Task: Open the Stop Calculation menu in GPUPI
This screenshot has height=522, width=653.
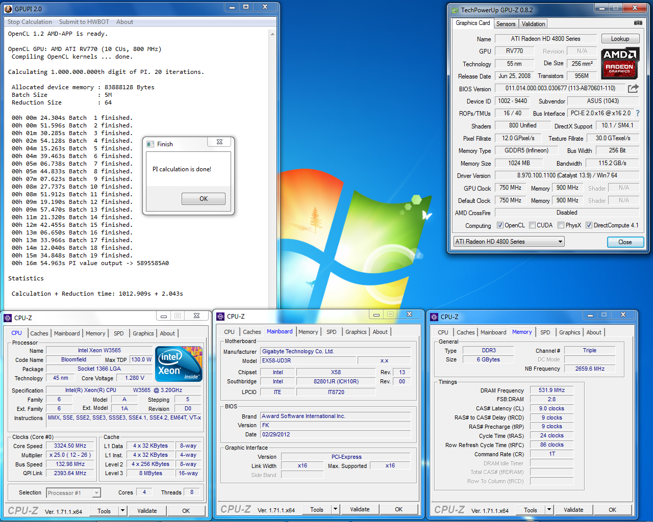Action: tap(30, 22)
